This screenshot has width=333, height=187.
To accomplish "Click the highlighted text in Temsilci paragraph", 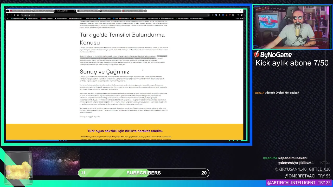I will click(124, 57).
